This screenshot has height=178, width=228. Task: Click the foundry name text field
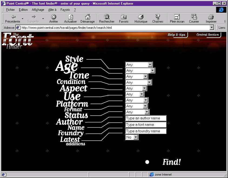tap(146, 131)
